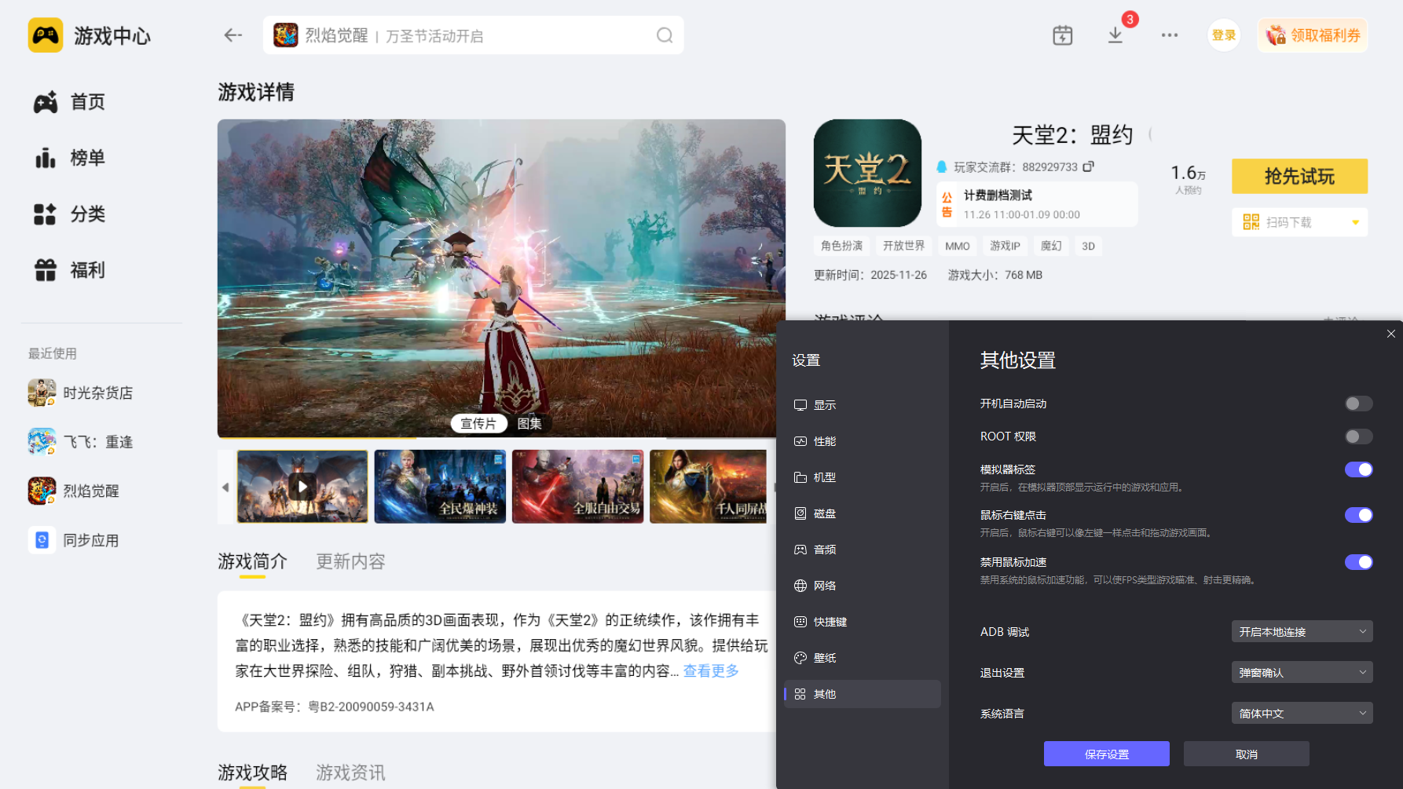The image size is (1403, 789).
Task: Copy the player group number icon
Action: click(1088, 166)
